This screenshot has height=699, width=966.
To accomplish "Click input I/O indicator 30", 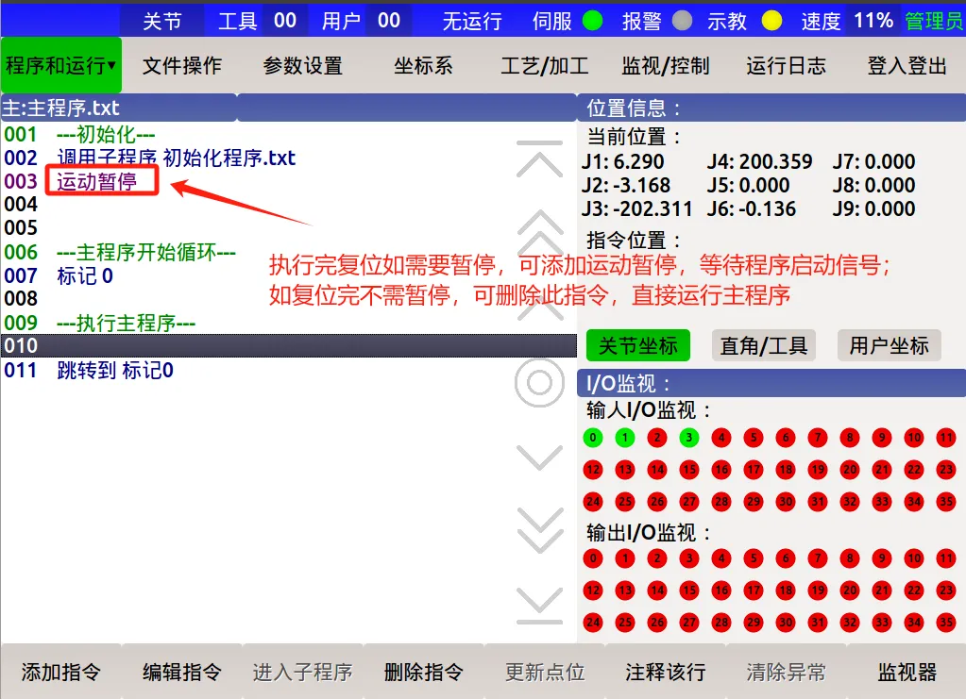I will click(x=786, y=502).
